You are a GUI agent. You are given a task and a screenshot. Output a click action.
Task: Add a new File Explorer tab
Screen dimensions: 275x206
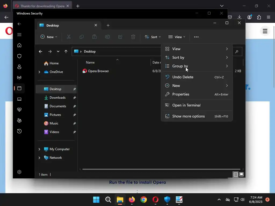click(x=108, y=25)
